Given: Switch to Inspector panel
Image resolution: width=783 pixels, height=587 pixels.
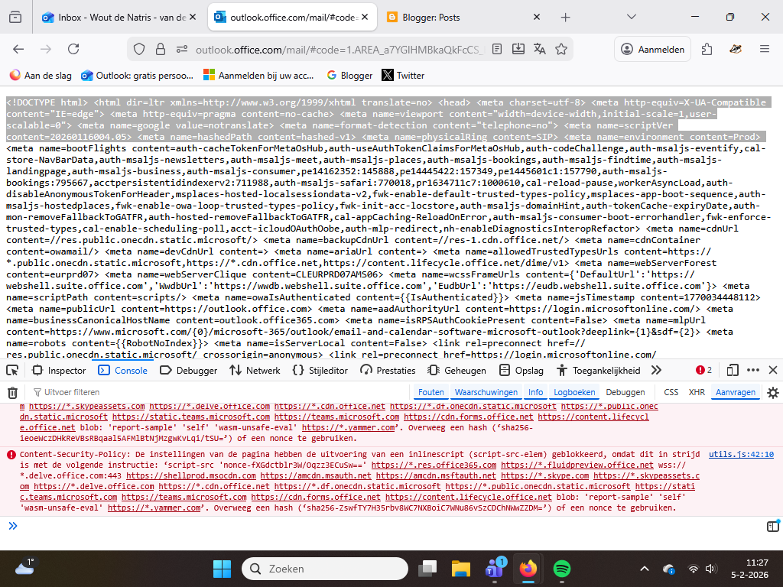Looking at the screenshot, I should [59, 371].
